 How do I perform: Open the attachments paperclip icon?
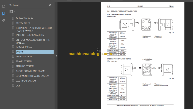click(3, 21)
